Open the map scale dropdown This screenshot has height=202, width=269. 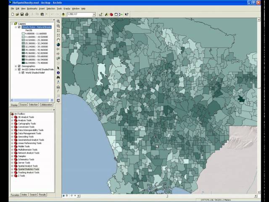[x=94, y=14]
